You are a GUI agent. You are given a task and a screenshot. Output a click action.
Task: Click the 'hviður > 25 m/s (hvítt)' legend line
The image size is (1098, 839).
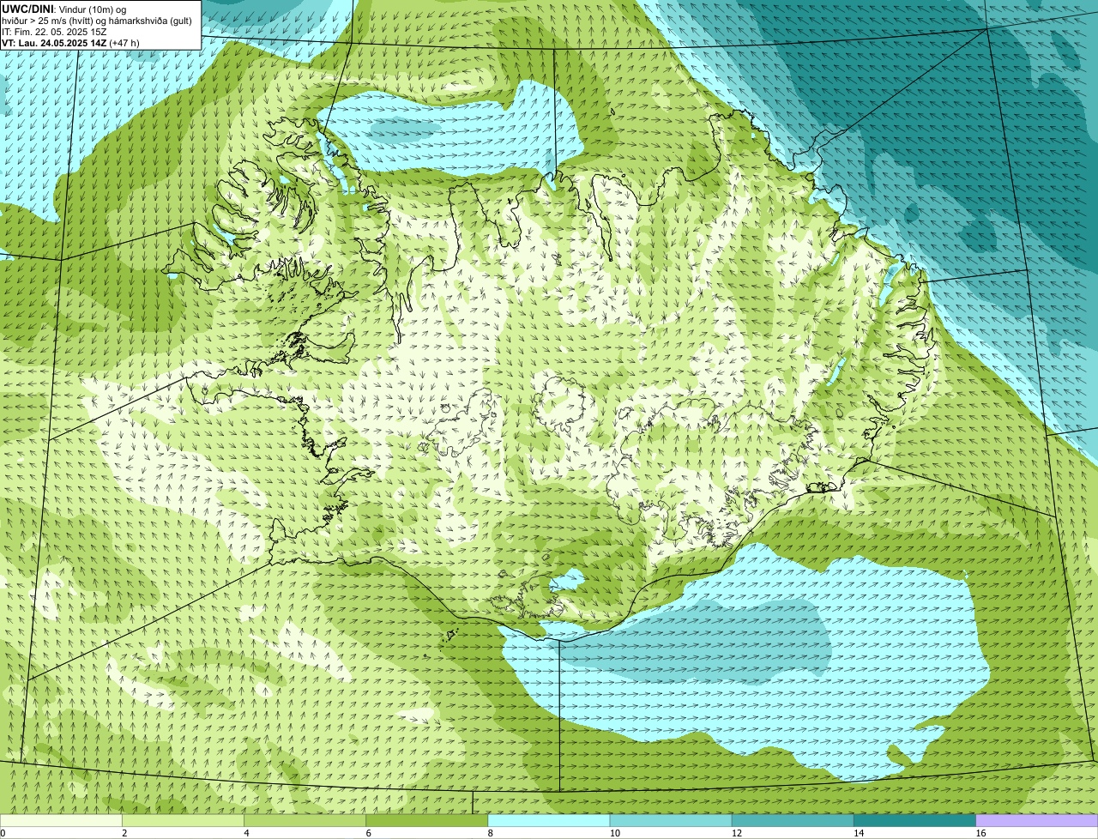pyautogui.click(x=97, y=21)
